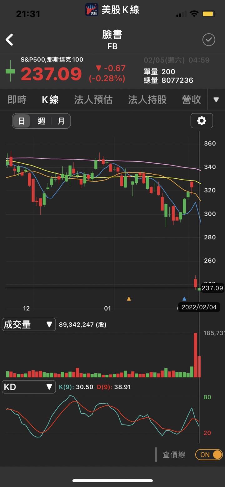Turn off the 查價線 switch
The width and height of the screenshot is (225, 487).
(209, 455)
